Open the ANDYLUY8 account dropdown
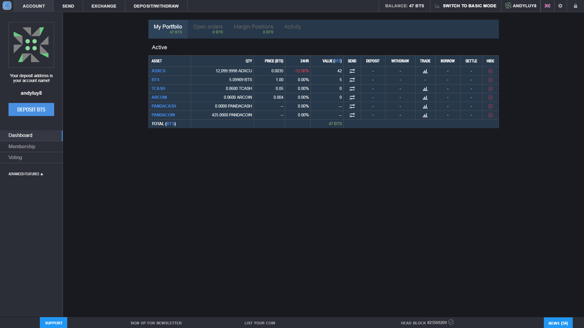Screen dimensions: 584x328 521,6
